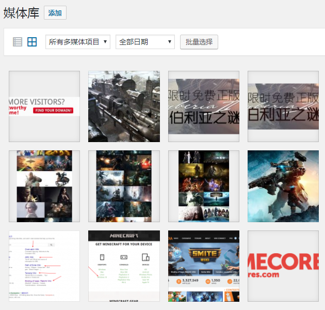The height and width of the screenshot is (310, 325).
Task: Open the 所有多媒体项目 filter dropdown
Action: pos(78,42)
